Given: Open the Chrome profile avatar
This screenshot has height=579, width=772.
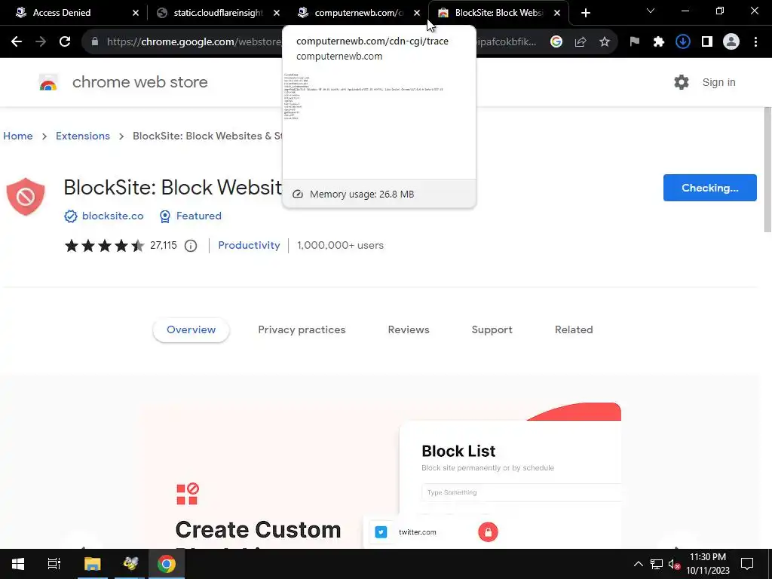Looking at the screenshot, I should pyautogui.click(x=731, y=42).
